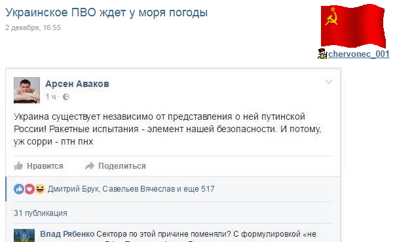Open the blog title Украинское ПВО ждет у моря погоды
Image resolution: width=395 pixels, height=242 pixels.
tap(106, 12)
